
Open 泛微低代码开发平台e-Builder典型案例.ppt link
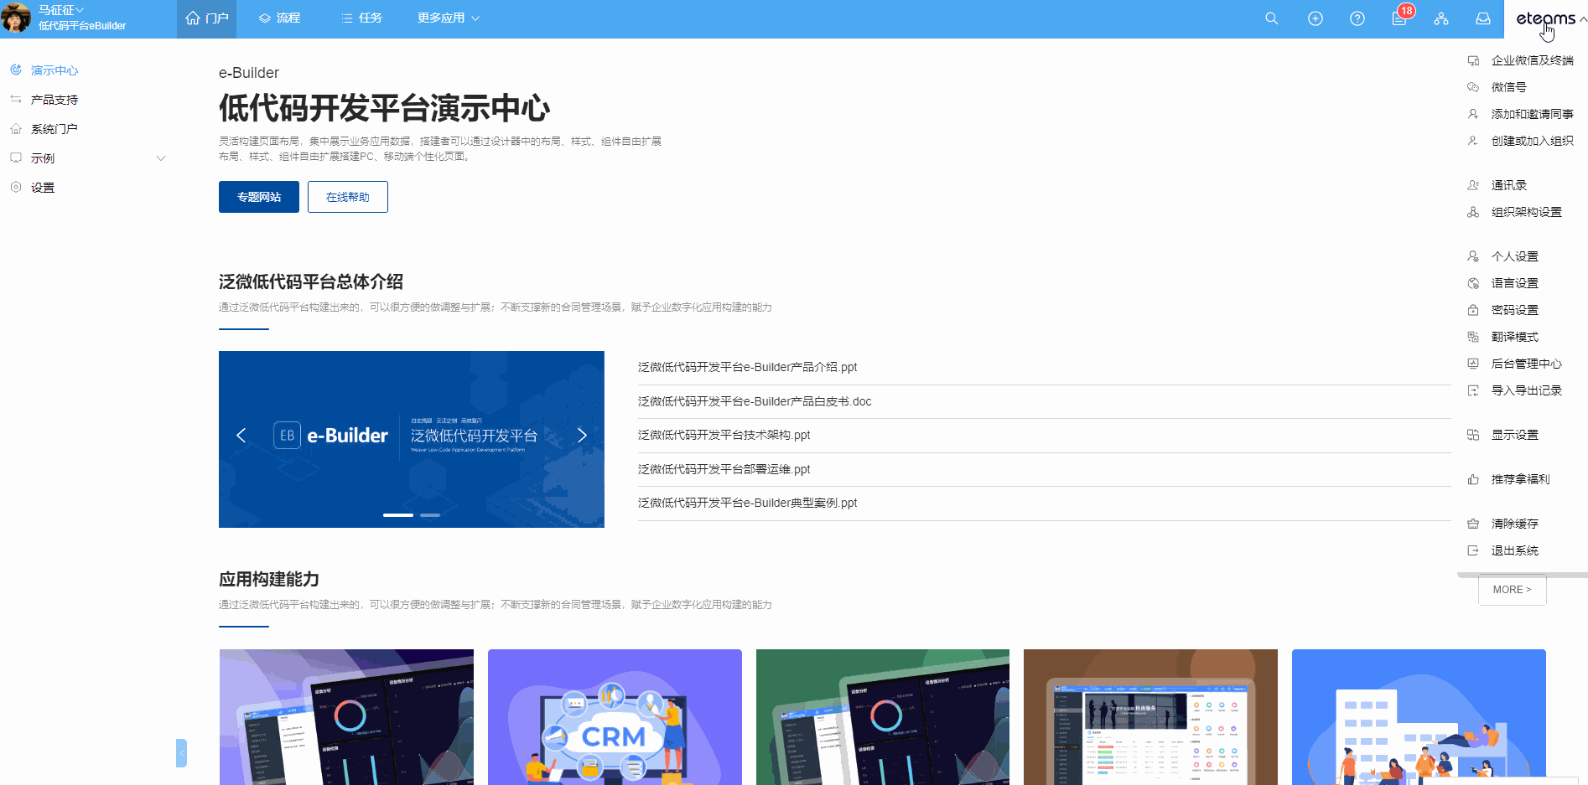[x=747, y=503]
